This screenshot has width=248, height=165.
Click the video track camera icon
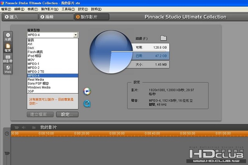coord(7,153)
